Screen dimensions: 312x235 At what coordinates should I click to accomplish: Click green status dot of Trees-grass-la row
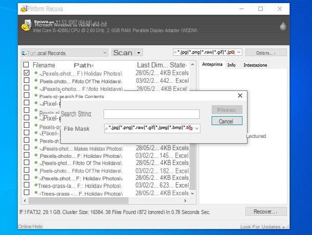click(36, 185)
